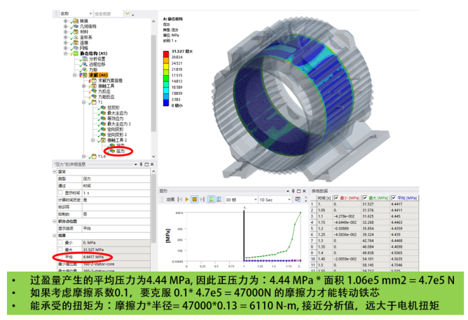
Task: Collapse the 积分点位置 section
Action: point(55,221)
